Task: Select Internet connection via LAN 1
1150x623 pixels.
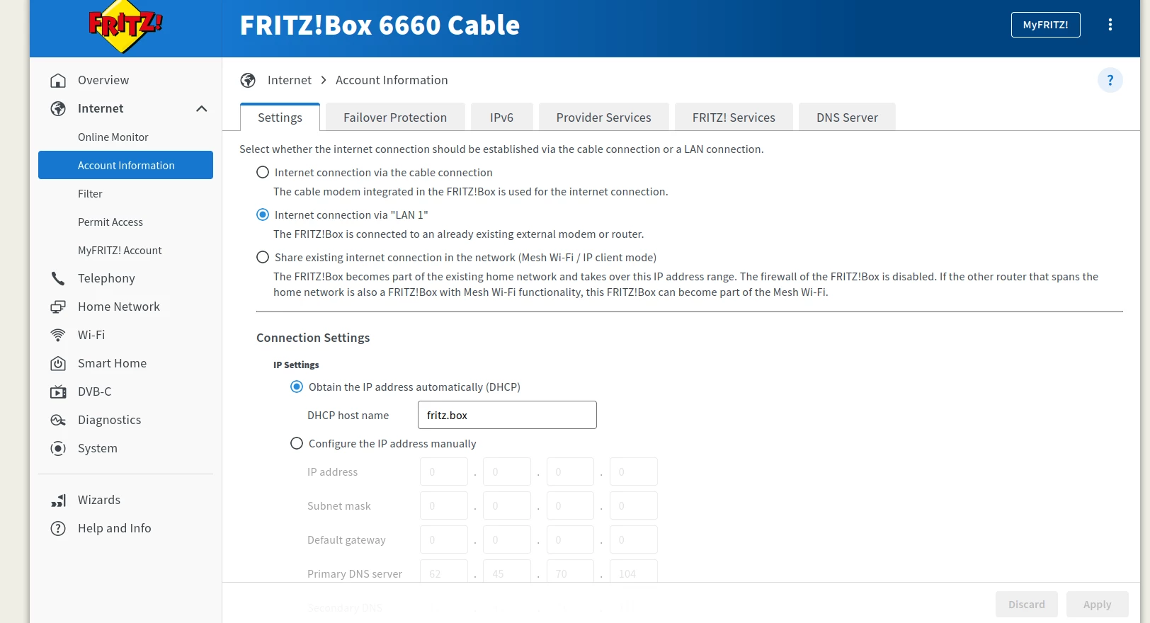Action: [263, 215]
